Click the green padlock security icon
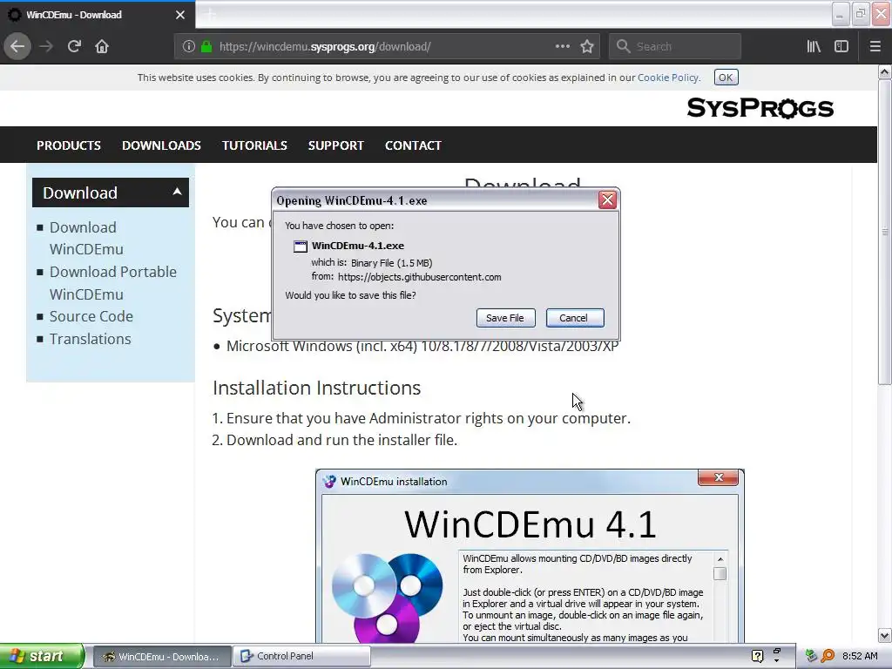 coord(206,46)
